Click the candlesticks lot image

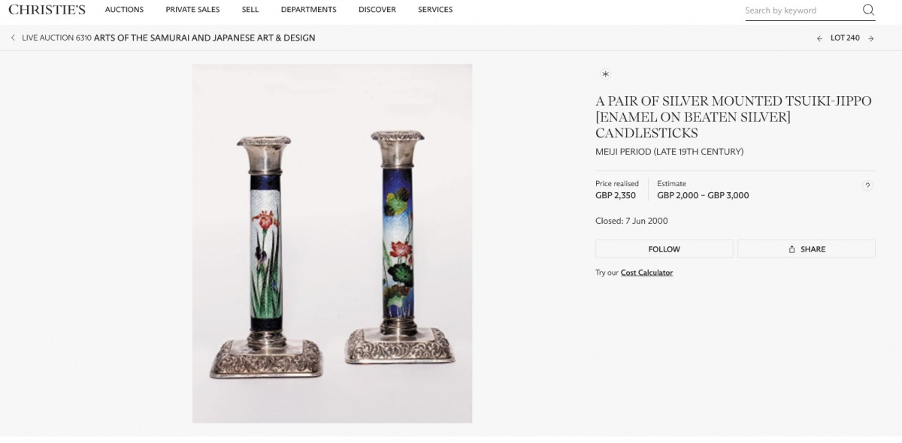coord(332,243)
